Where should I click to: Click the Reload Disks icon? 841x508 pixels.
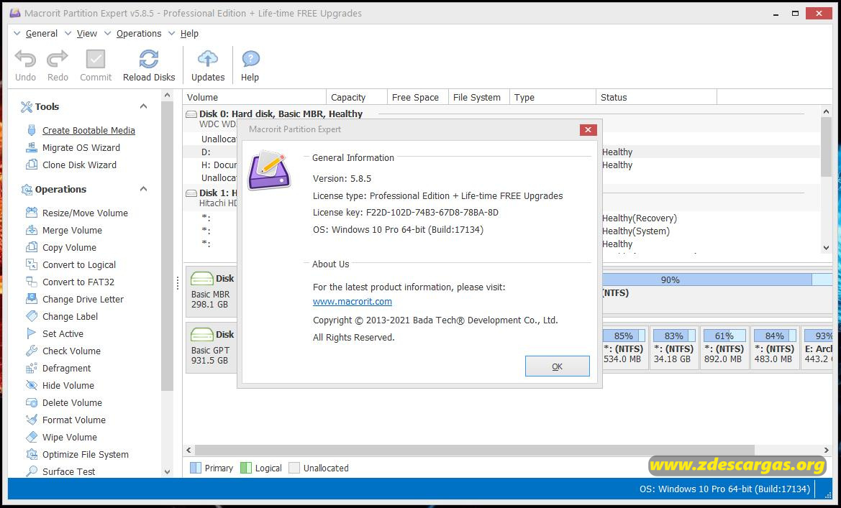149,58
